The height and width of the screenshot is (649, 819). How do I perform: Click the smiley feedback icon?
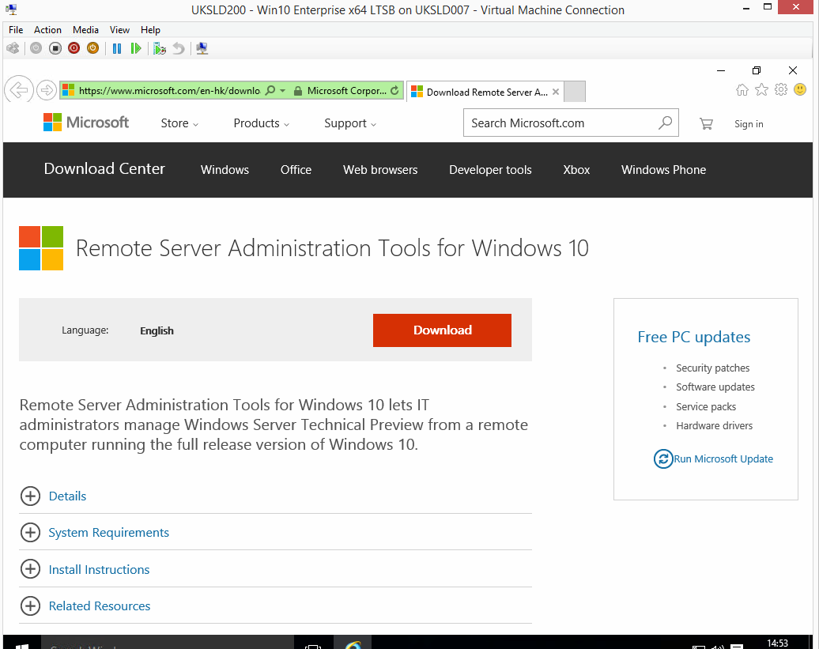point(800,90)
